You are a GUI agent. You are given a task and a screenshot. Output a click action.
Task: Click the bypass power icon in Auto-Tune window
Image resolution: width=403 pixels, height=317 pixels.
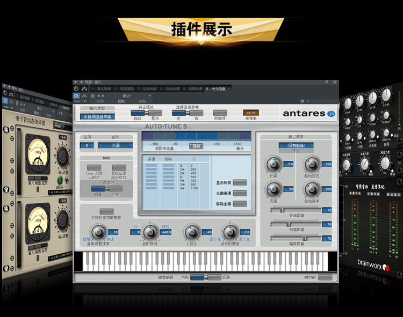[x=76, y=95]
